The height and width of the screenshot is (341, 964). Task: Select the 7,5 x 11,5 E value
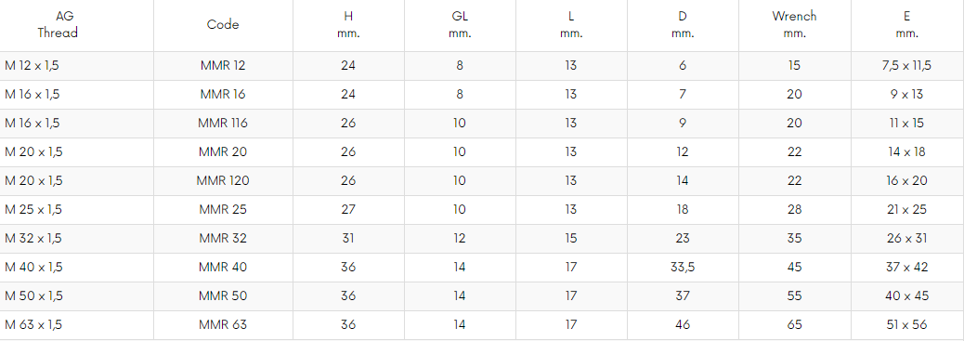pos(906,66)
